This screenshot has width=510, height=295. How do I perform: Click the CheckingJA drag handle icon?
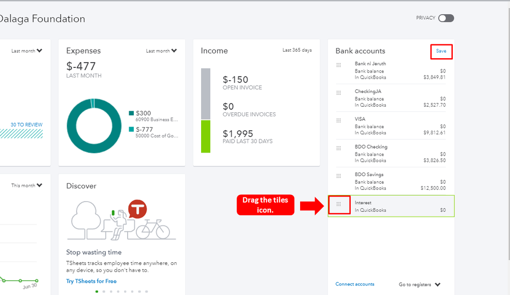pos(338,92)
